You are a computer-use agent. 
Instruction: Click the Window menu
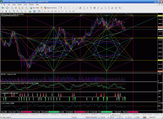pos(31,5)
